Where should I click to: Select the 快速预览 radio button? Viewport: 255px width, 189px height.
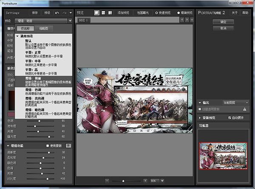[x=156, y=13]
